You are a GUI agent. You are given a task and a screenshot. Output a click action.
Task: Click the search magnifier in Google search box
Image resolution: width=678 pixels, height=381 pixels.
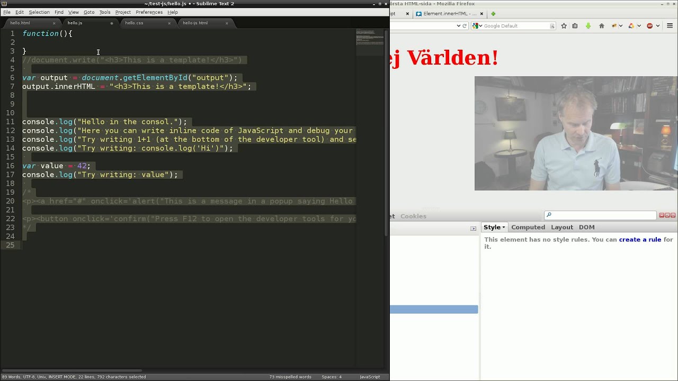[552, 26]
